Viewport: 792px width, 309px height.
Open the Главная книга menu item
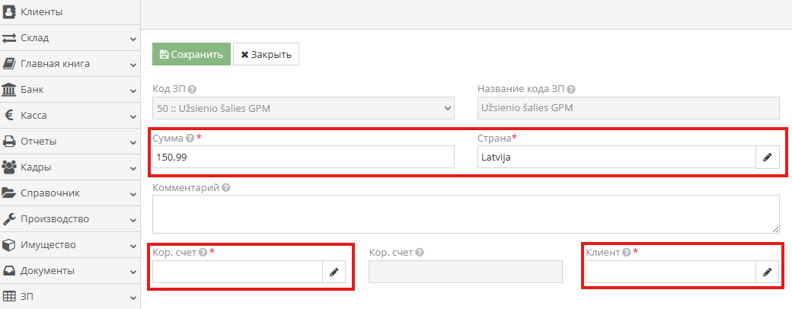click(70, 64)
